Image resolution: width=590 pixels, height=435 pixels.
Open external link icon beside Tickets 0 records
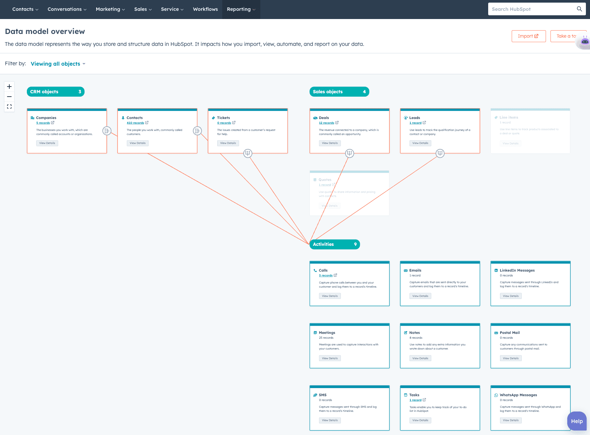pos(234,123)
